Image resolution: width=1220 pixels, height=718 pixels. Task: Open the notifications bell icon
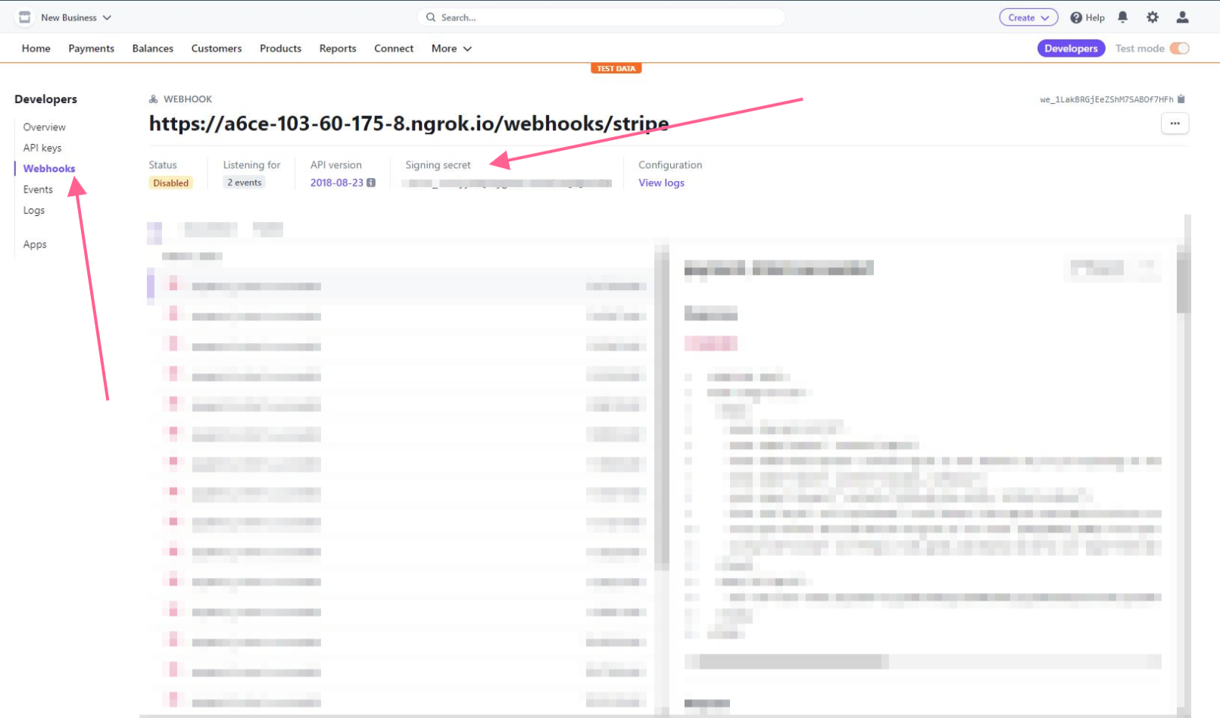[1122, 17]
